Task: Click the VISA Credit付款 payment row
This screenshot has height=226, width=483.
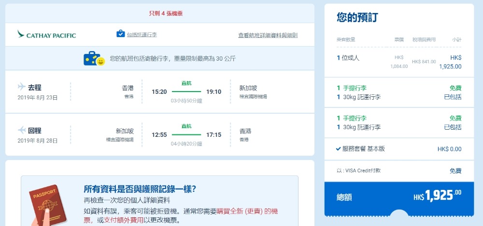Action: pos(399,171)
